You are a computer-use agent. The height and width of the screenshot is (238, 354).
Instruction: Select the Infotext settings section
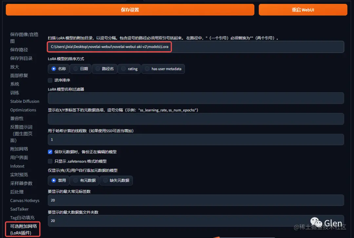pyautogui.click(x=17, y=166)
